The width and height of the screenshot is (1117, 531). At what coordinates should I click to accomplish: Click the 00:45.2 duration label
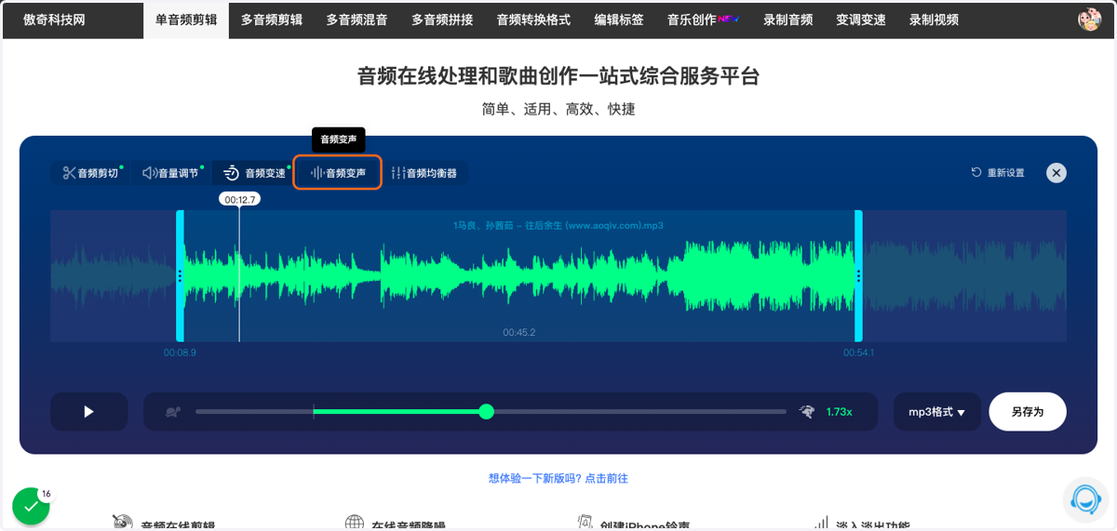[518, 332]
